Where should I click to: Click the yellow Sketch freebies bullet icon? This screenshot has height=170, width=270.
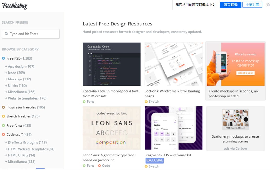[x=3, y=116]
